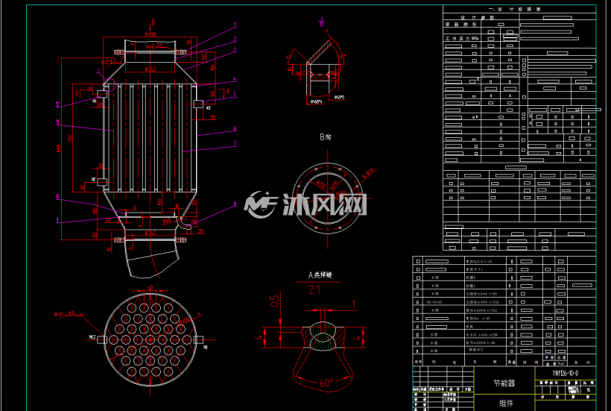
Task: Click the '大小头' parts list entry
Action: 481,335
